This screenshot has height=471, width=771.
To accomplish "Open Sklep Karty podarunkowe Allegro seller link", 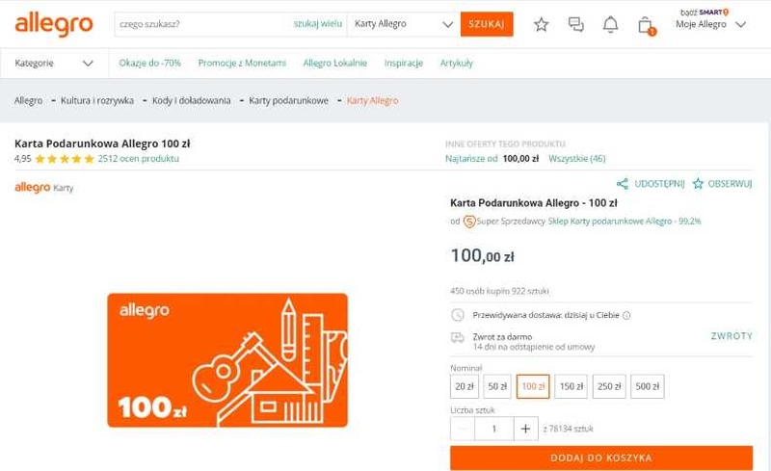I will point(625,222).
